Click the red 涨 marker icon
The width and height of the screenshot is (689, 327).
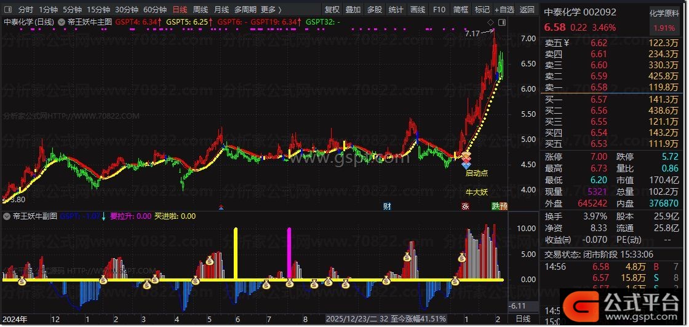466,207
